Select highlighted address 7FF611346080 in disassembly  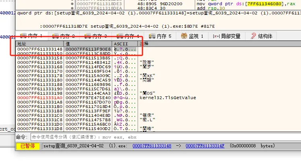pyautogui.click(x=264, y=4)
